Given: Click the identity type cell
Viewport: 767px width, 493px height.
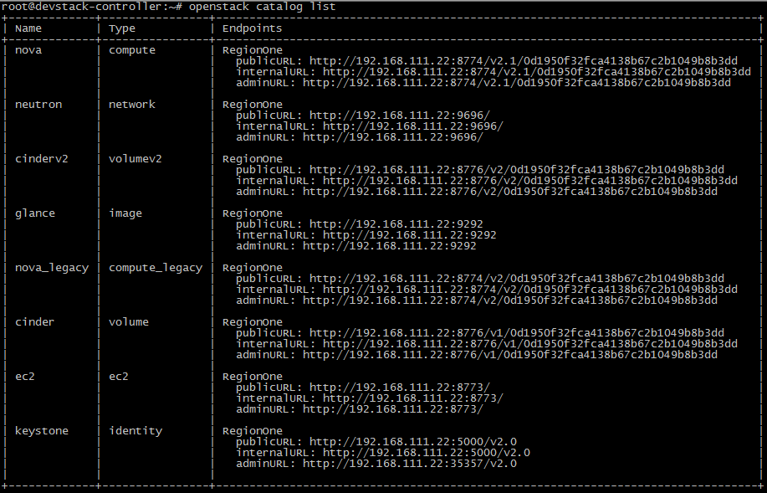Looking at the screenshot, I should click(136, 431).
